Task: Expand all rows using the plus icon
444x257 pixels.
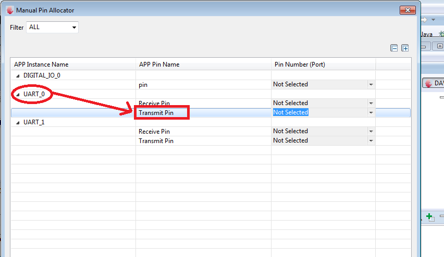Action: 405,48
